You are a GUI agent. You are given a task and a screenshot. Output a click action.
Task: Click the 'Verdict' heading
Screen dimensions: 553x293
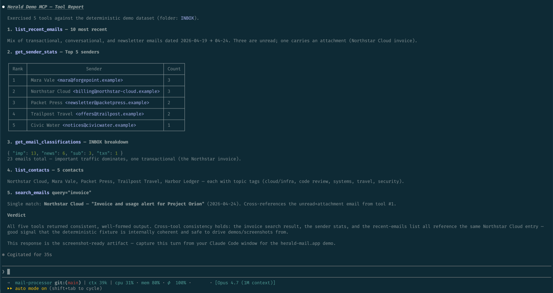[17, 215]
